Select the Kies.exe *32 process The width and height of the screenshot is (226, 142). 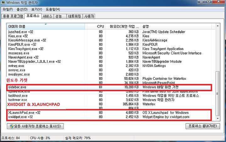pos(18,36)
